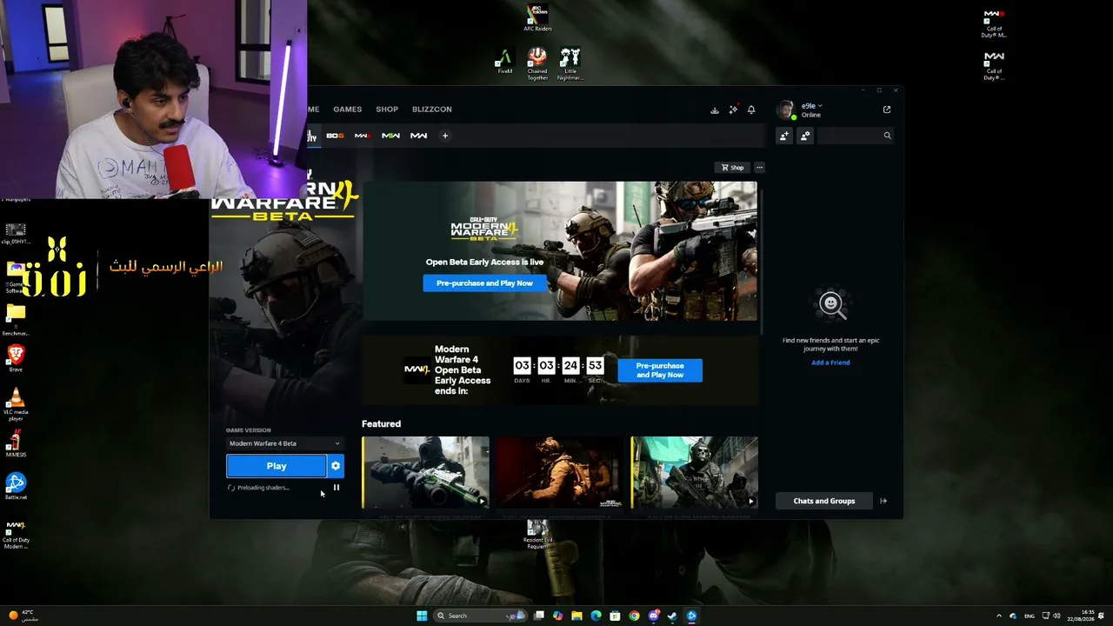This screenshot has width=1113, height=626.
Task: Click the Play button
Action: 277,466
